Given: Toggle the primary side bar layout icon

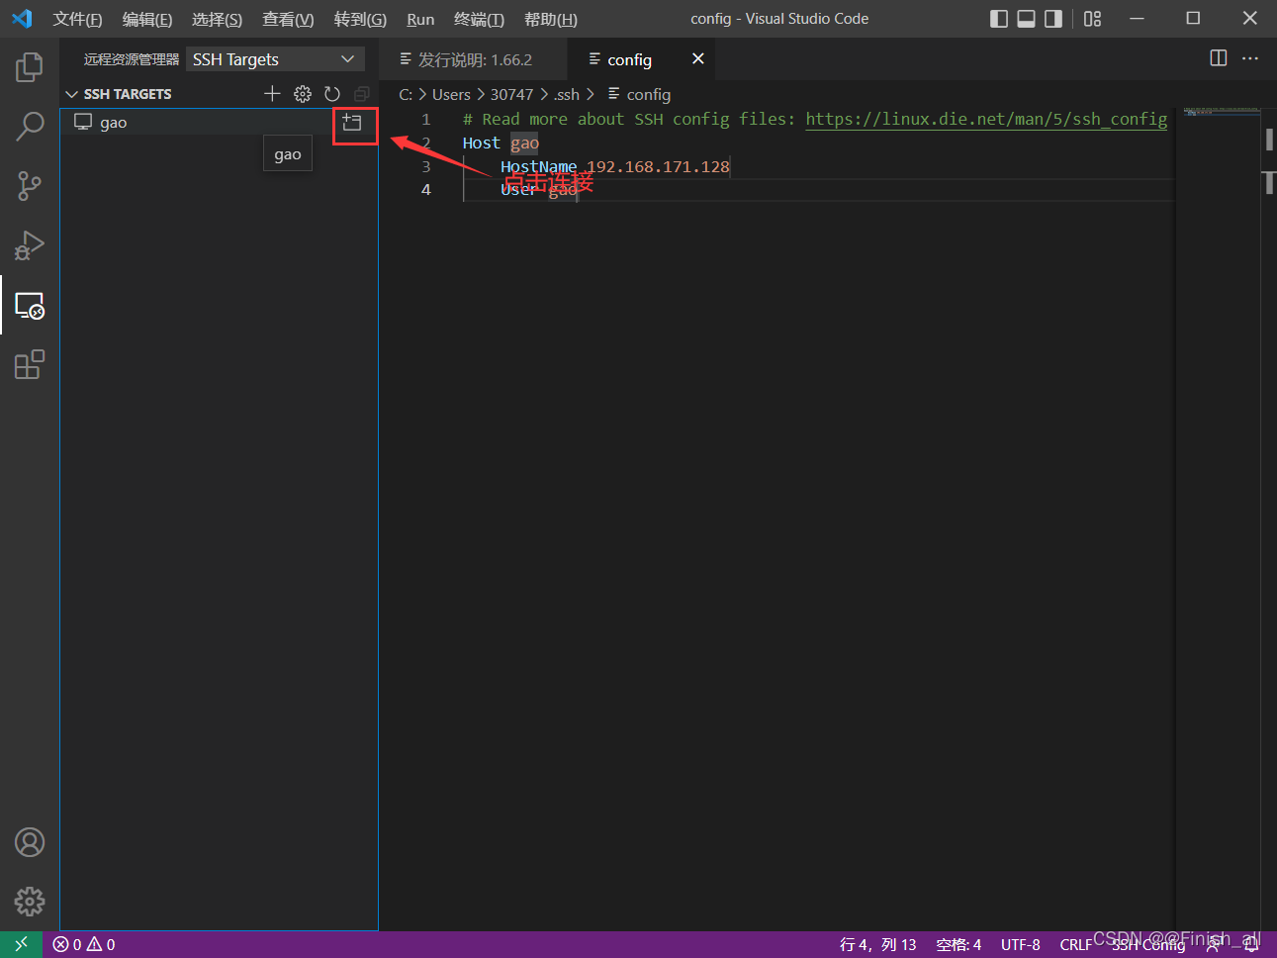Looking at the screenshot, I should click(999, 19).
